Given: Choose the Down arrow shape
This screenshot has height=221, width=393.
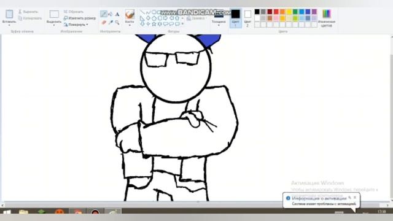Looking at the screenshot, I should tap(142, 24).
